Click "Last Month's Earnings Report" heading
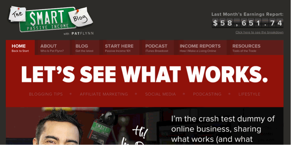The image size is (291, 145). [x=248, y=14]
